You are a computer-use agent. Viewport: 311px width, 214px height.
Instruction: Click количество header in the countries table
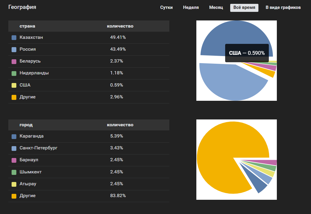tap(120, 26)
